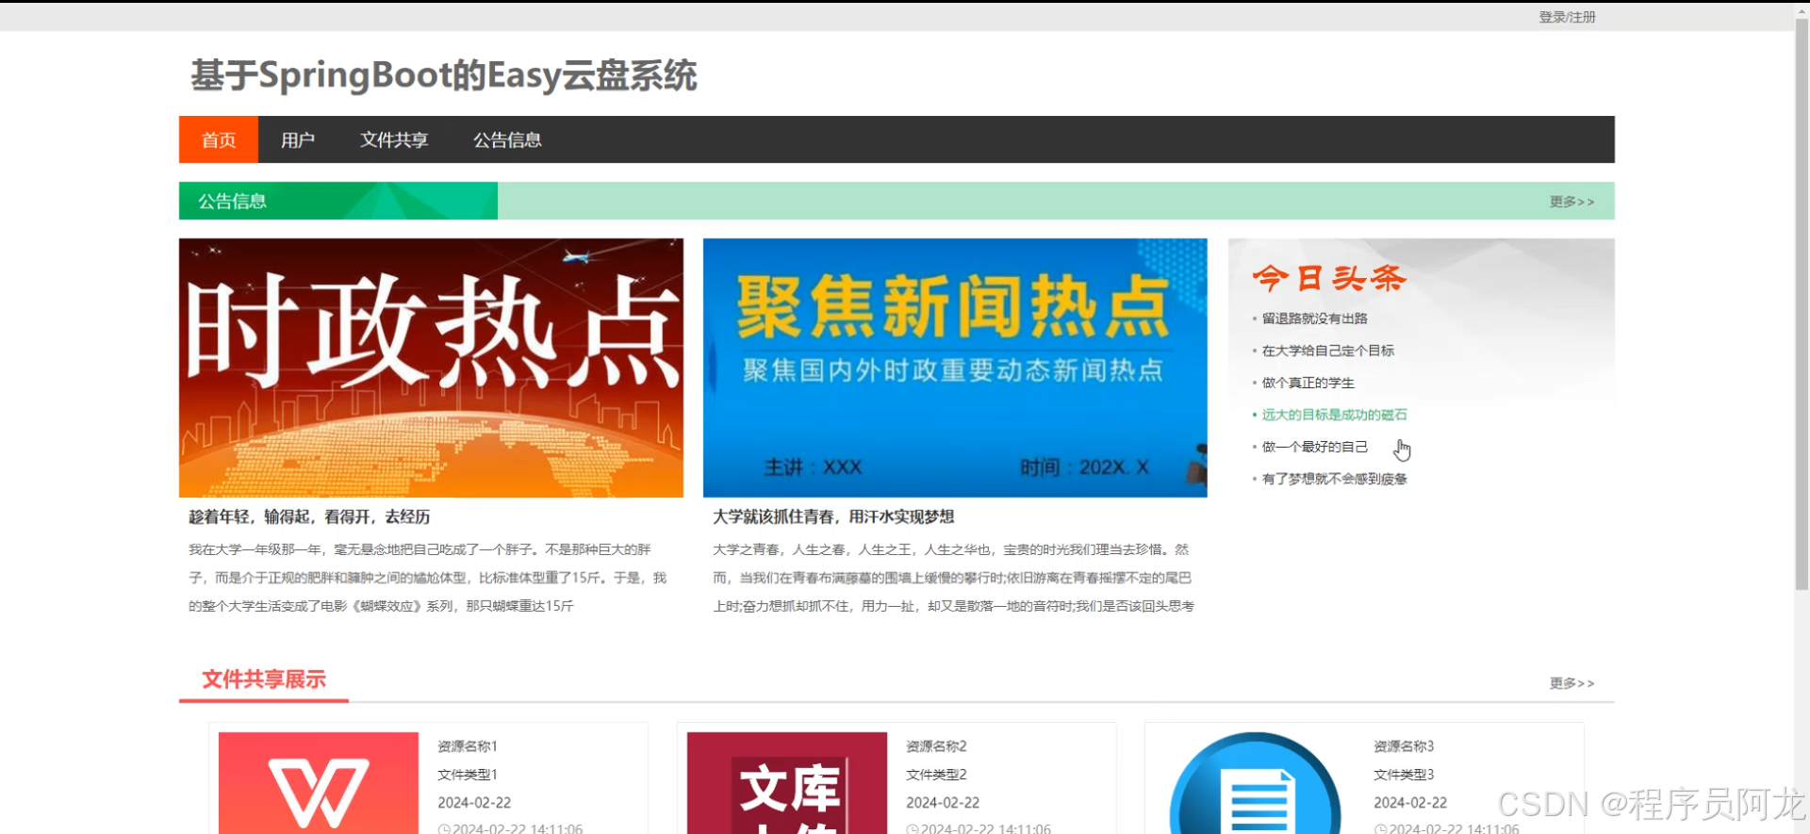Click headline 在大学给自己定个目标
The image size is (1810, 834).
tap(1327, 351)
